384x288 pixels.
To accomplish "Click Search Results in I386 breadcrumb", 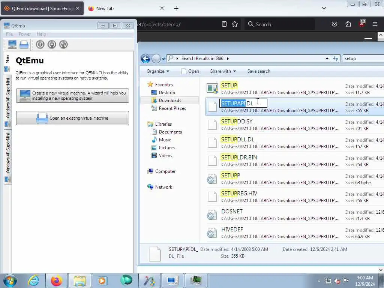I will pyautogui.click(x=202, y=58).
